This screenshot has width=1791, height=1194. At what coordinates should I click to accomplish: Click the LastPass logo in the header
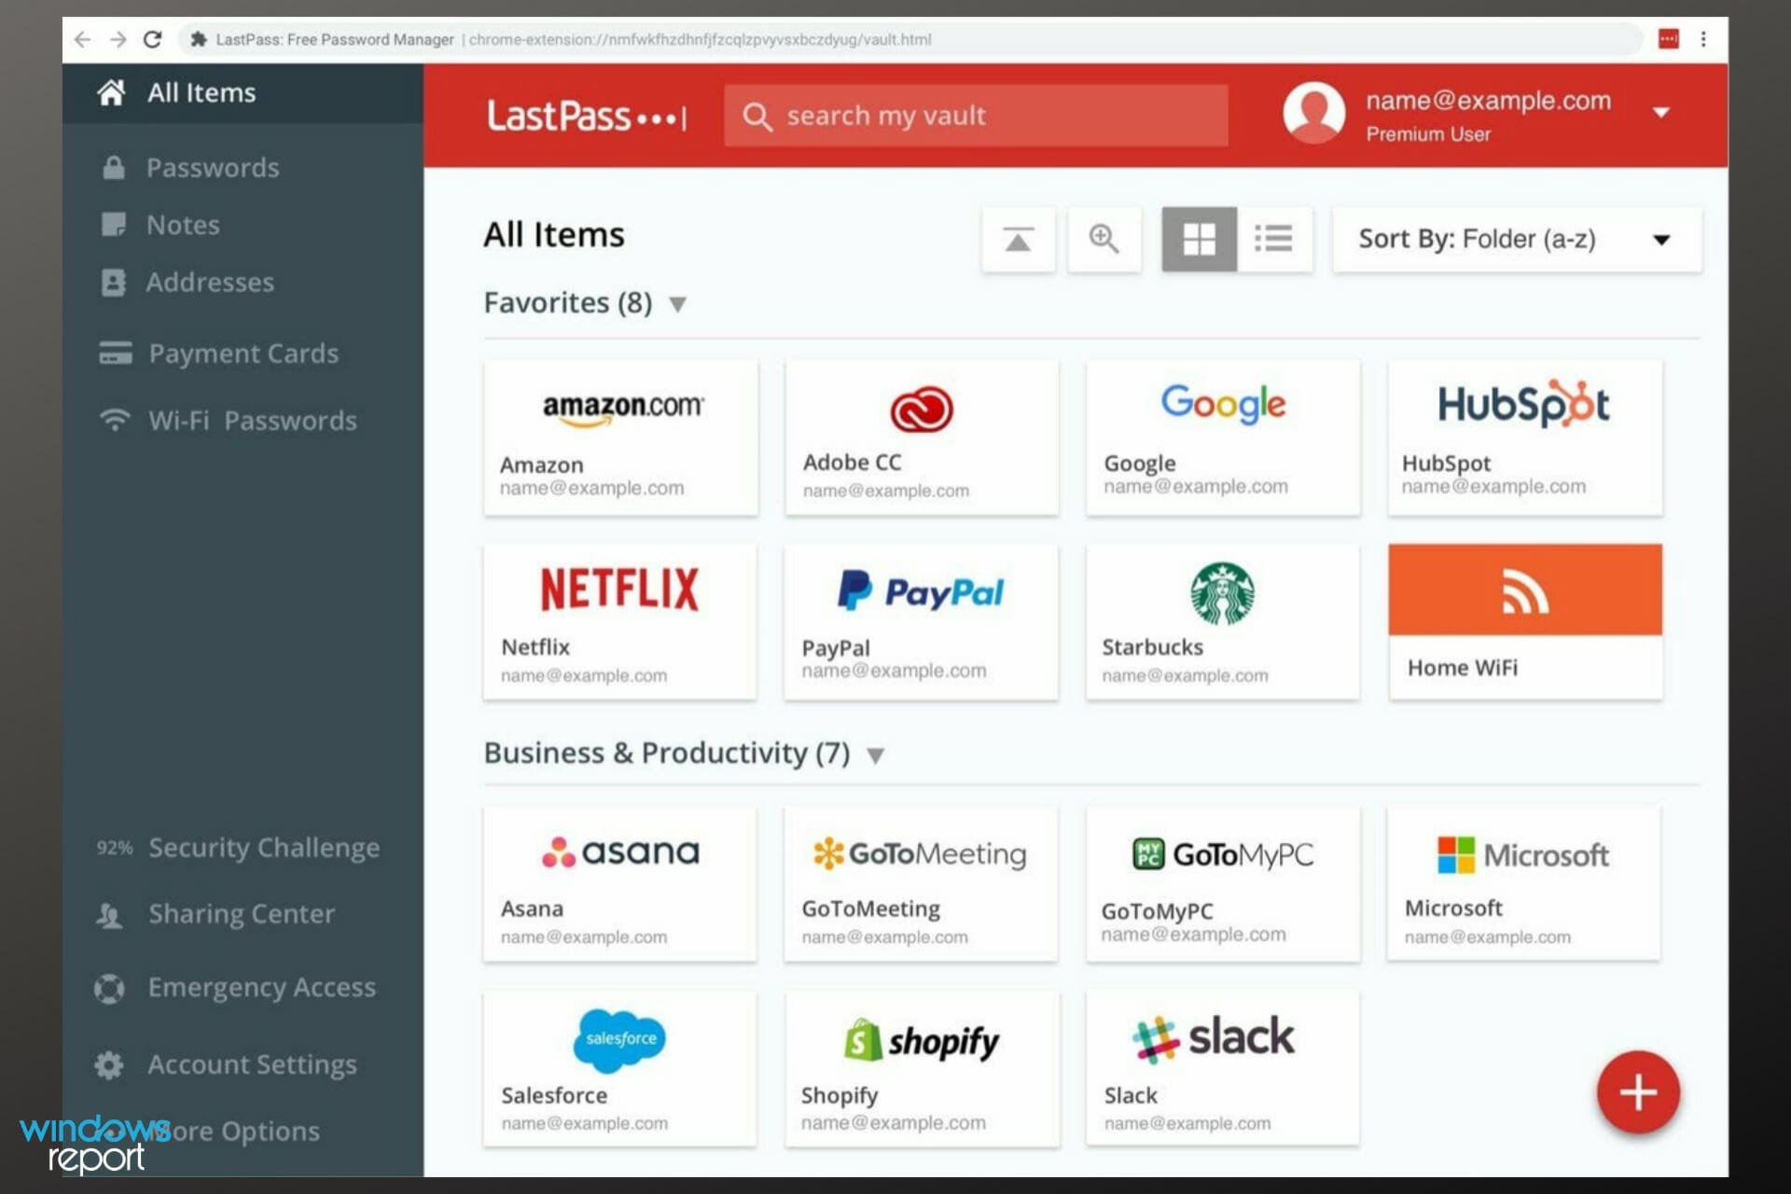pyautogui.click(x=587, y=117)
